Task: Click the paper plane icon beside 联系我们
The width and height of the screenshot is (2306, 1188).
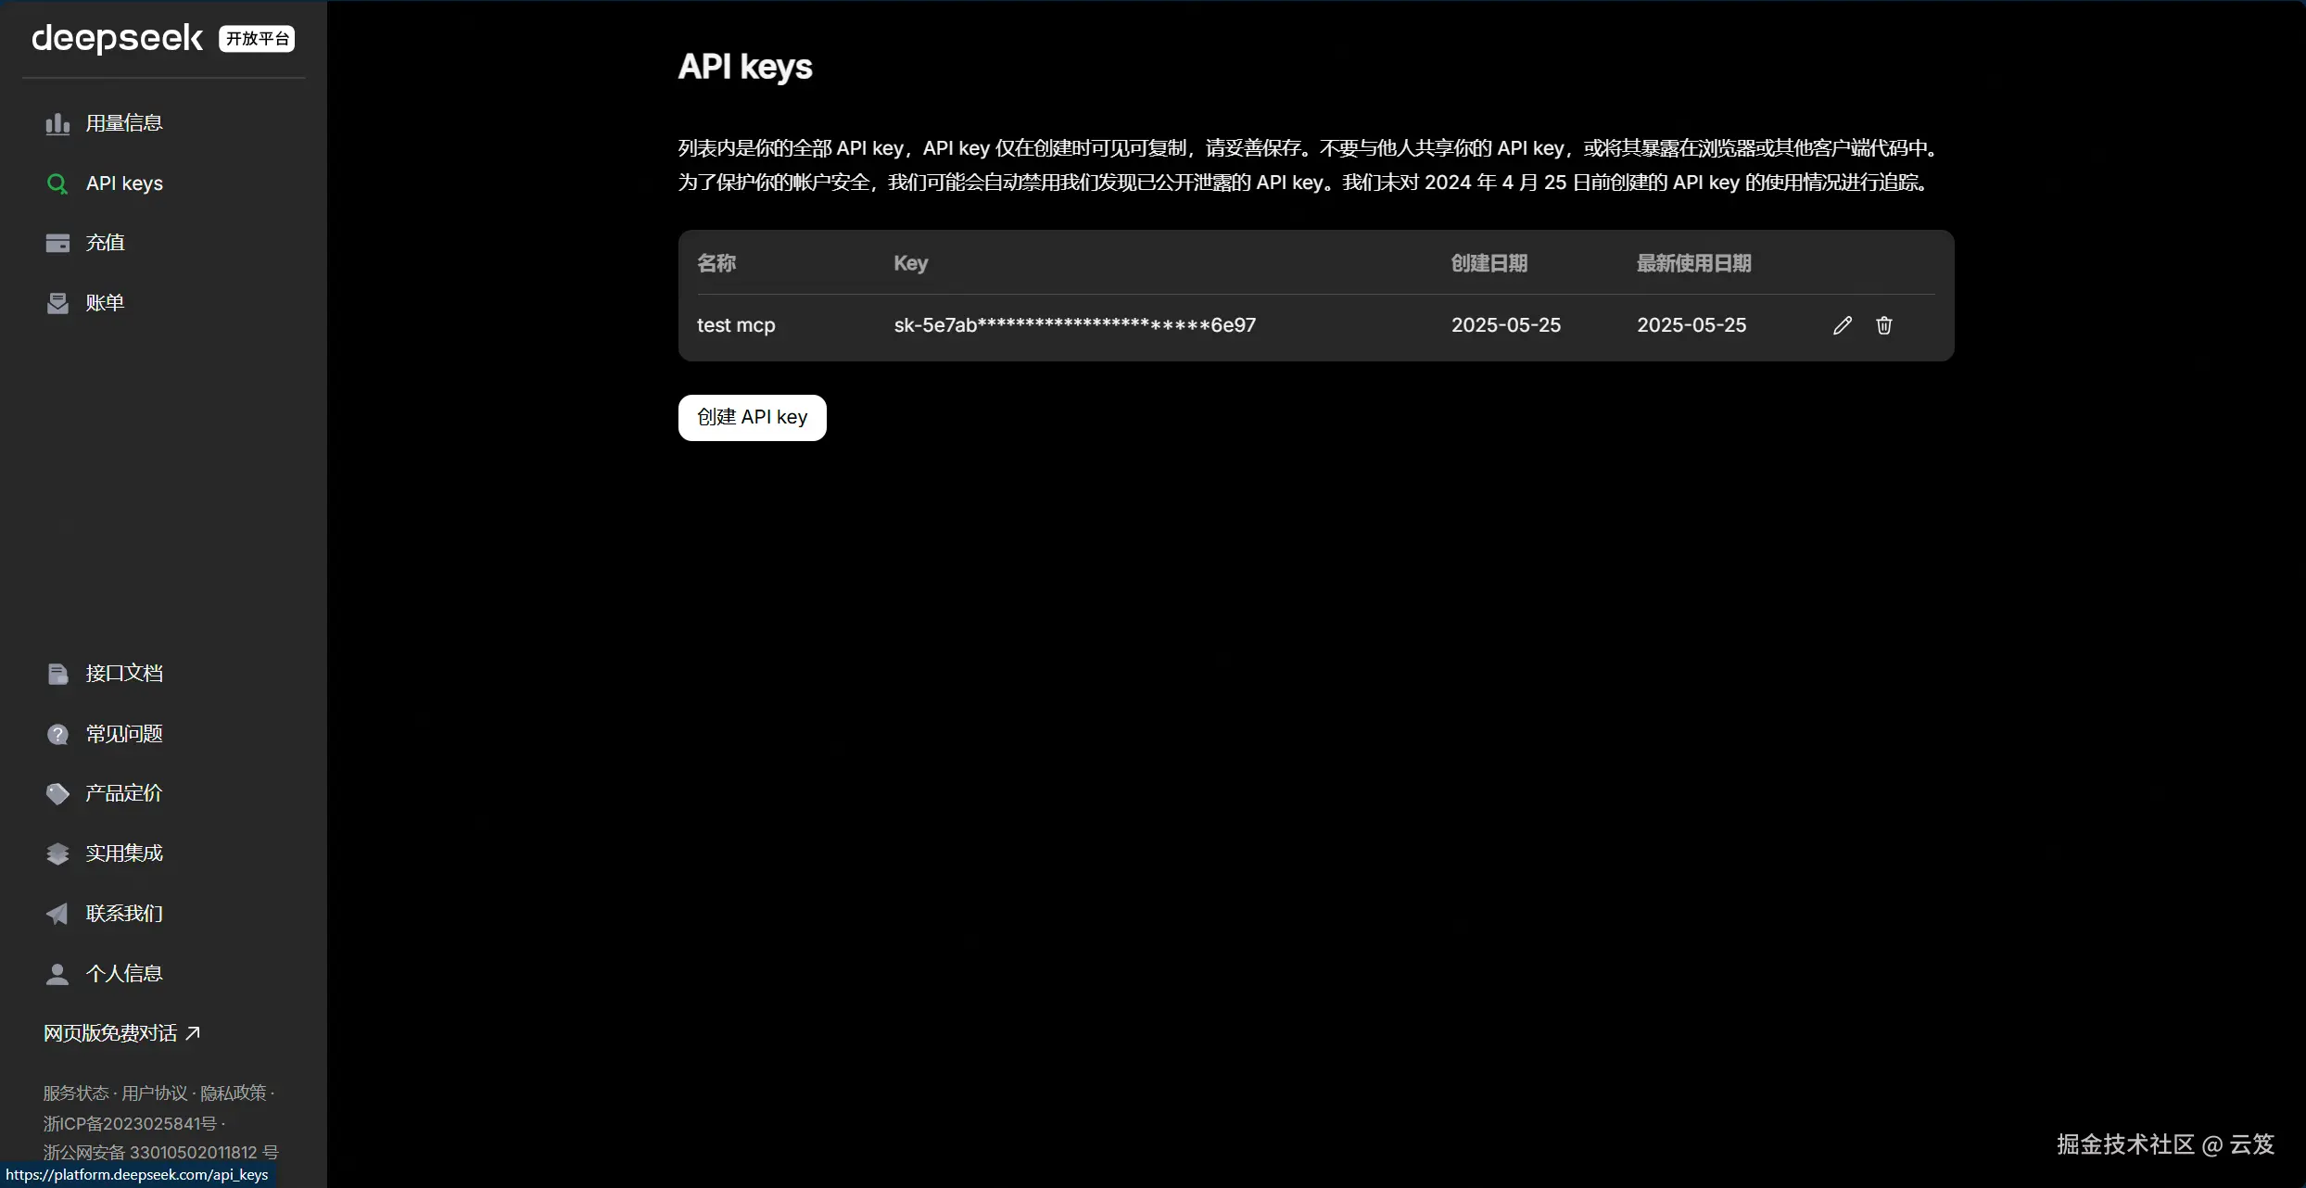Action: (x=57, y=914)
